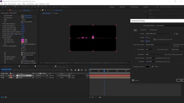
Task: Check Lock Aspect Ratio checkbox
Action: (155, 39)
